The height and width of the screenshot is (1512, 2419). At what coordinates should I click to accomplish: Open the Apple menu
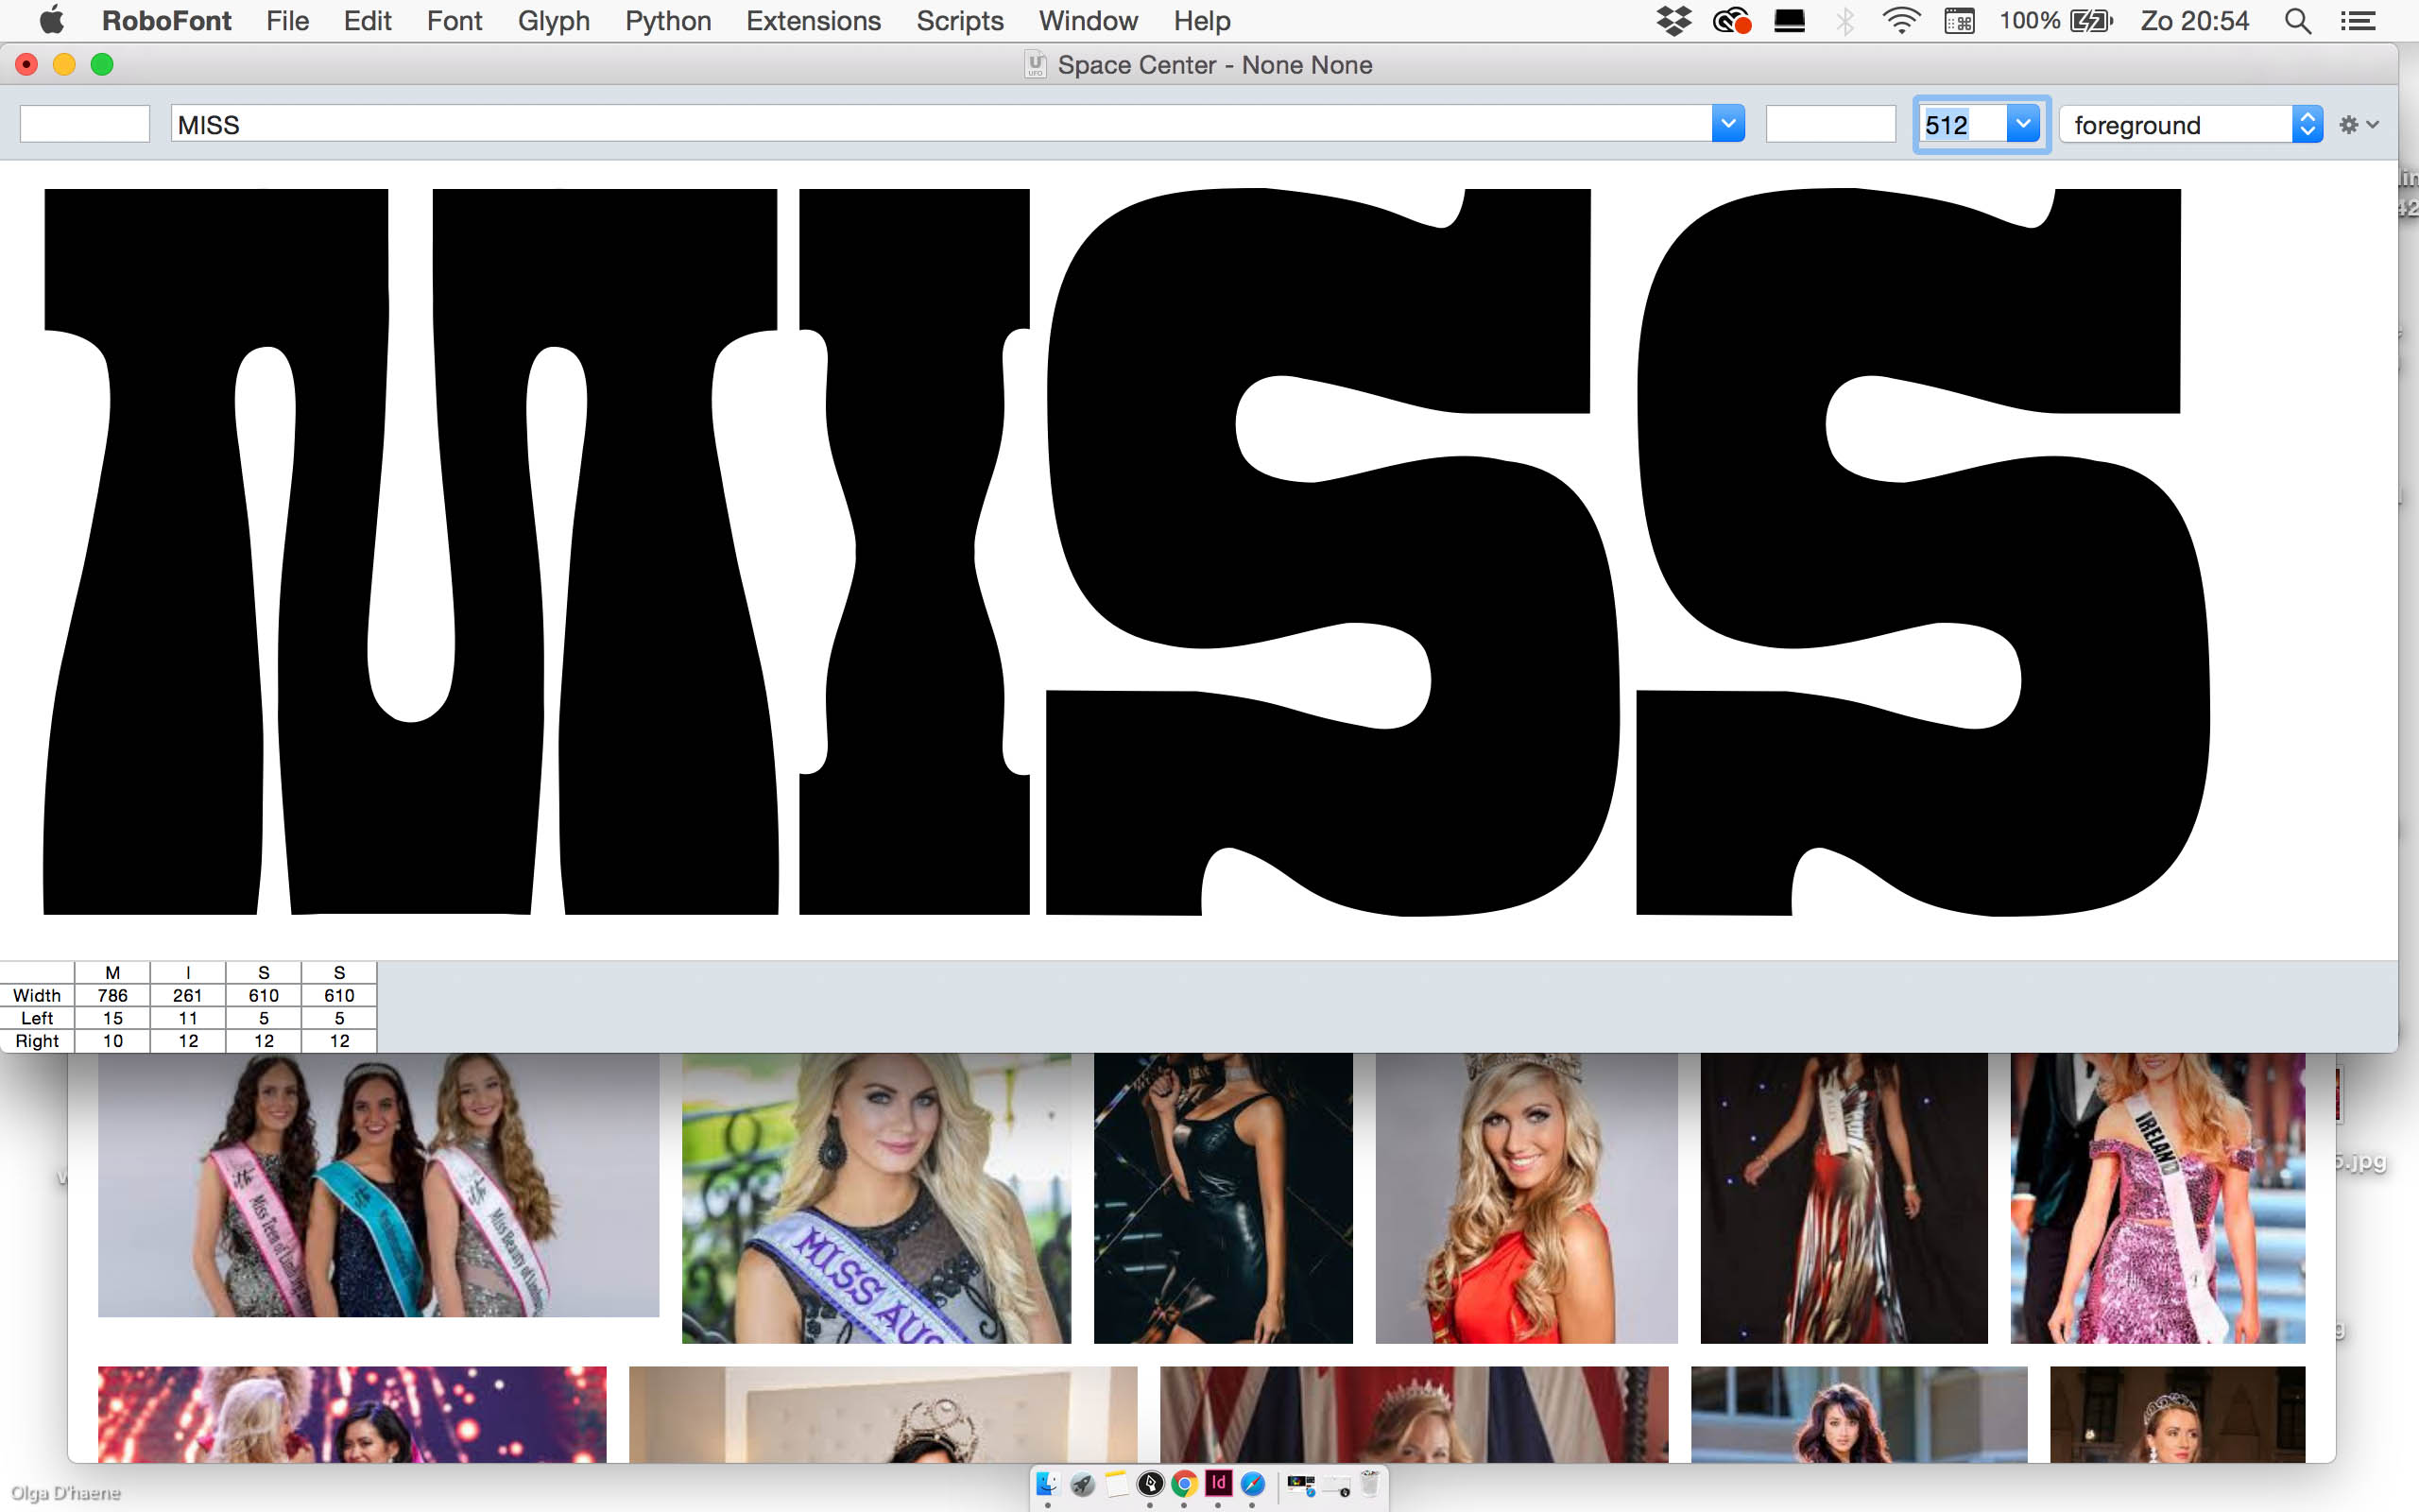(52, 20)
